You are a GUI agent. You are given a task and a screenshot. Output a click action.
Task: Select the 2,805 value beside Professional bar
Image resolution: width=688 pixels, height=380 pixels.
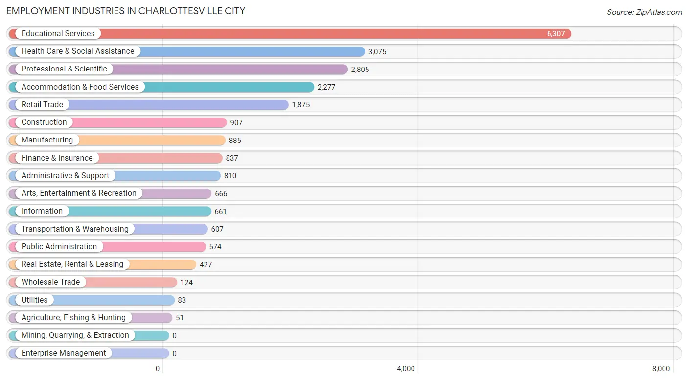pyautogui.click(x=360, y=70)
